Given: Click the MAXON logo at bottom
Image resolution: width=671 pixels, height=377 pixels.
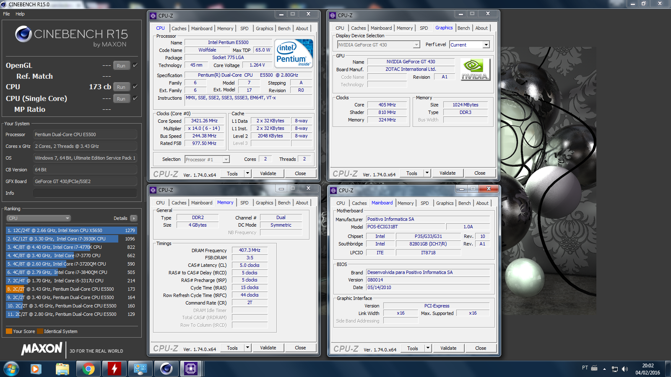Looking at the screenshot, I should 42,349.
